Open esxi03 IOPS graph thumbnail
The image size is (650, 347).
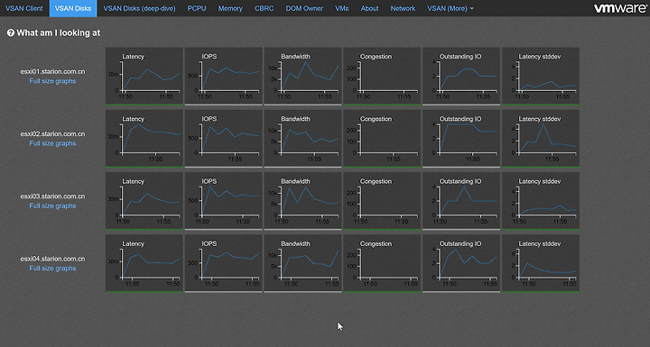coord(224,201)
